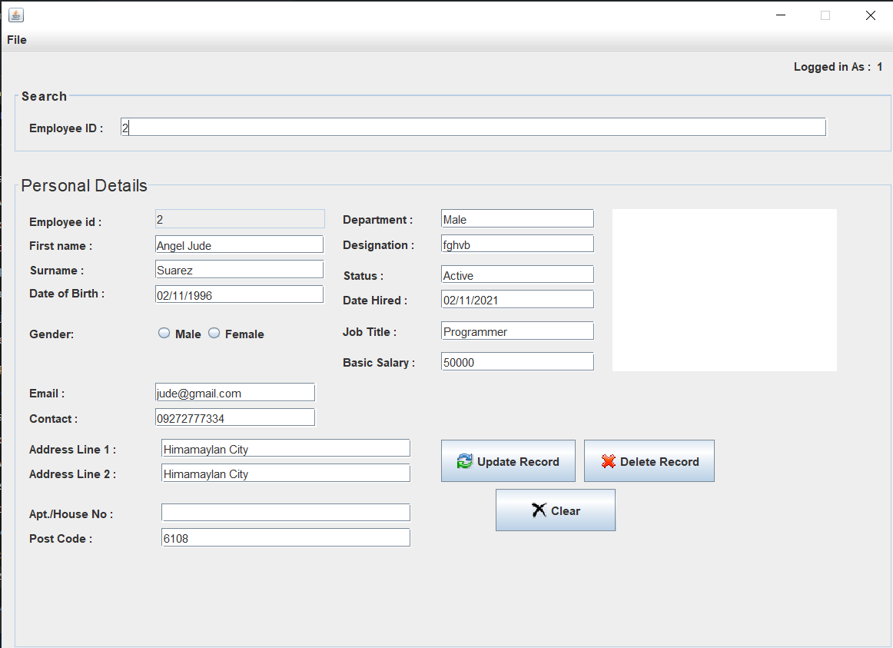
Task: Click the green refresh icon on Update Record
Action: [464, 461]
